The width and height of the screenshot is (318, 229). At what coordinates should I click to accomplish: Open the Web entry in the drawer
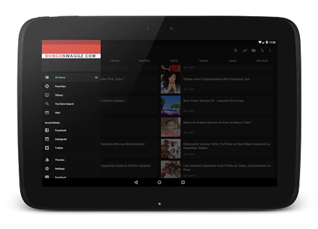[x=71, y=113]
